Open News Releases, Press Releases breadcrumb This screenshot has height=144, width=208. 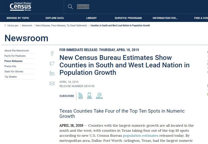click(61, 26)
